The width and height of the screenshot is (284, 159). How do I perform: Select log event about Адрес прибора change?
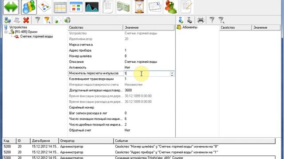tap(139, 152)
